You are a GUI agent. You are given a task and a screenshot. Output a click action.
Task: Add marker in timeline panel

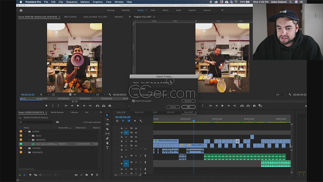135,121
